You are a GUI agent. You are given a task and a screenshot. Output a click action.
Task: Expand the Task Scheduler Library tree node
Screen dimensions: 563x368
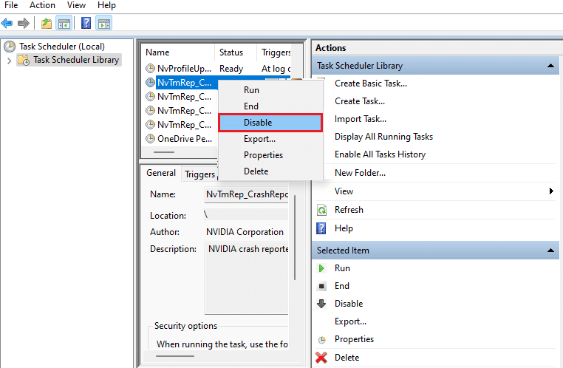pos(10,61)
